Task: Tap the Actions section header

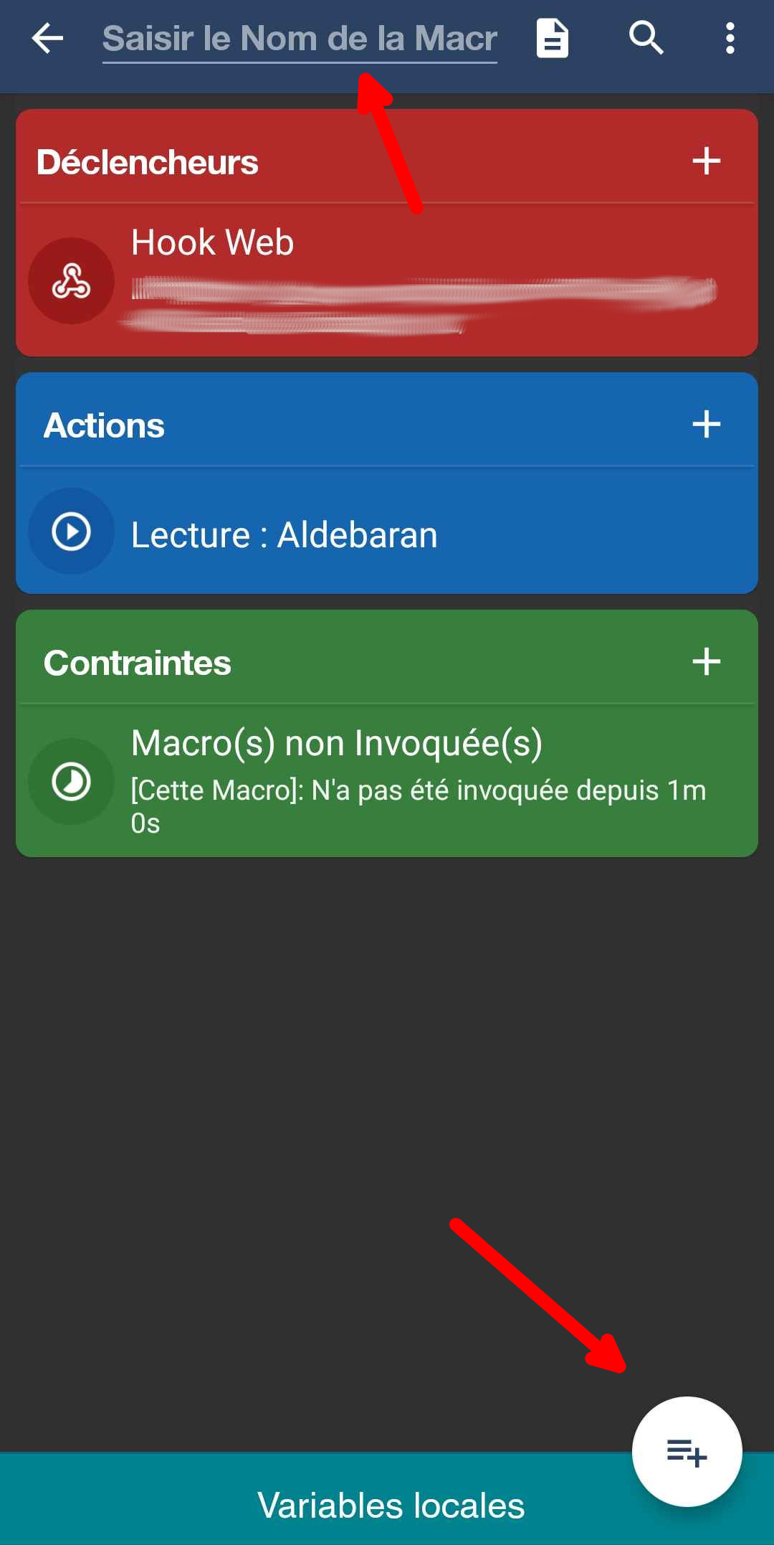Action: point(105,425)
